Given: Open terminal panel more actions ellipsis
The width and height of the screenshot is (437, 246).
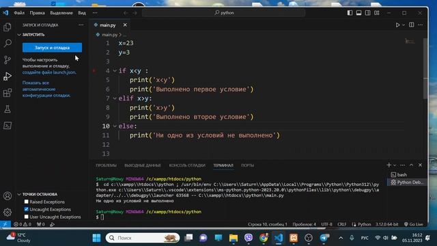Looking at the screenshot, I should coord(402,165).
